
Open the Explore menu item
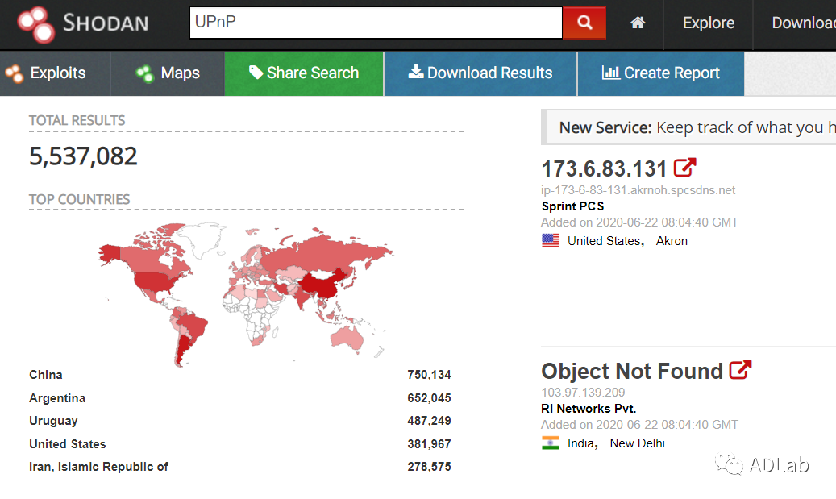click(x=708, y=23)
